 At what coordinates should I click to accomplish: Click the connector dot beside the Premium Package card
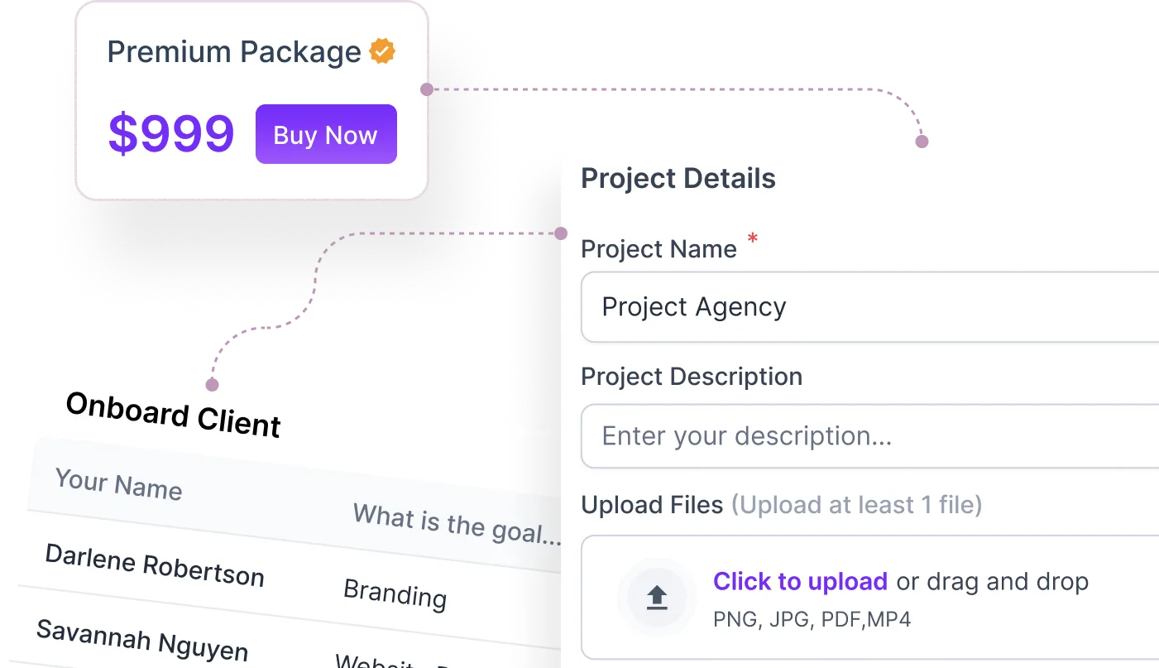[x=428, y=89]
